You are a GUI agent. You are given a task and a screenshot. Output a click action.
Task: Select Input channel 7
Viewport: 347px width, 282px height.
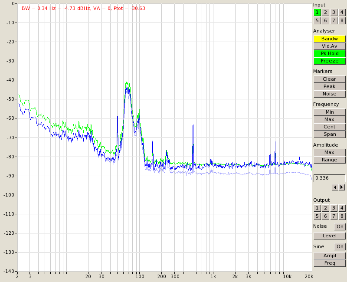(x=334, y=20)
